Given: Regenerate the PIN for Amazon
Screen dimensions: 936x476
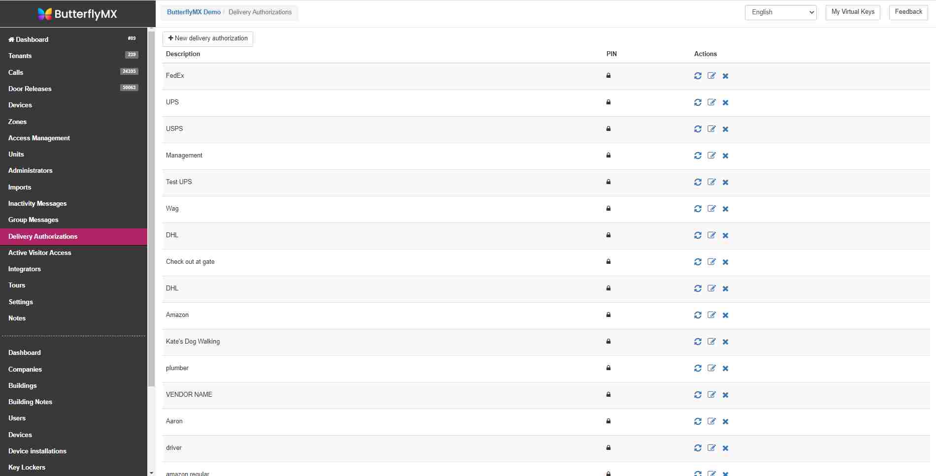Looking at the screenshot, I should pos(698,315).
